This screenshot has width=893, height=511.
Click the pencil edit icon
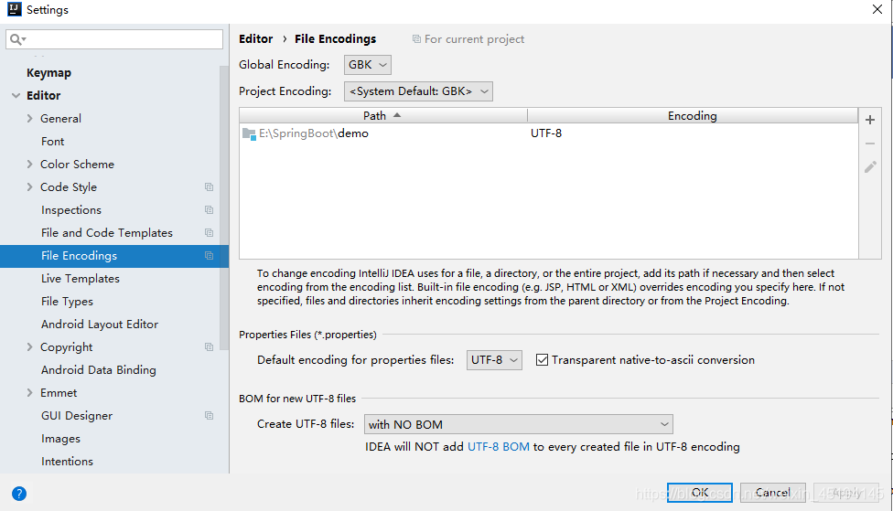870,166
